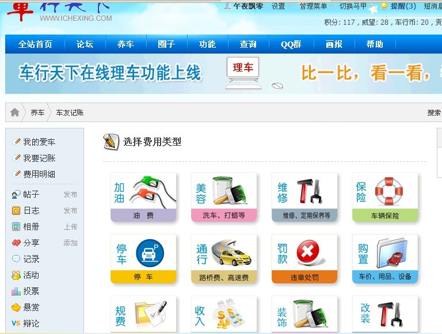Choose the 维修 maintenance card
This screenshot has height=334, width=442.
[x=304, y=197]
